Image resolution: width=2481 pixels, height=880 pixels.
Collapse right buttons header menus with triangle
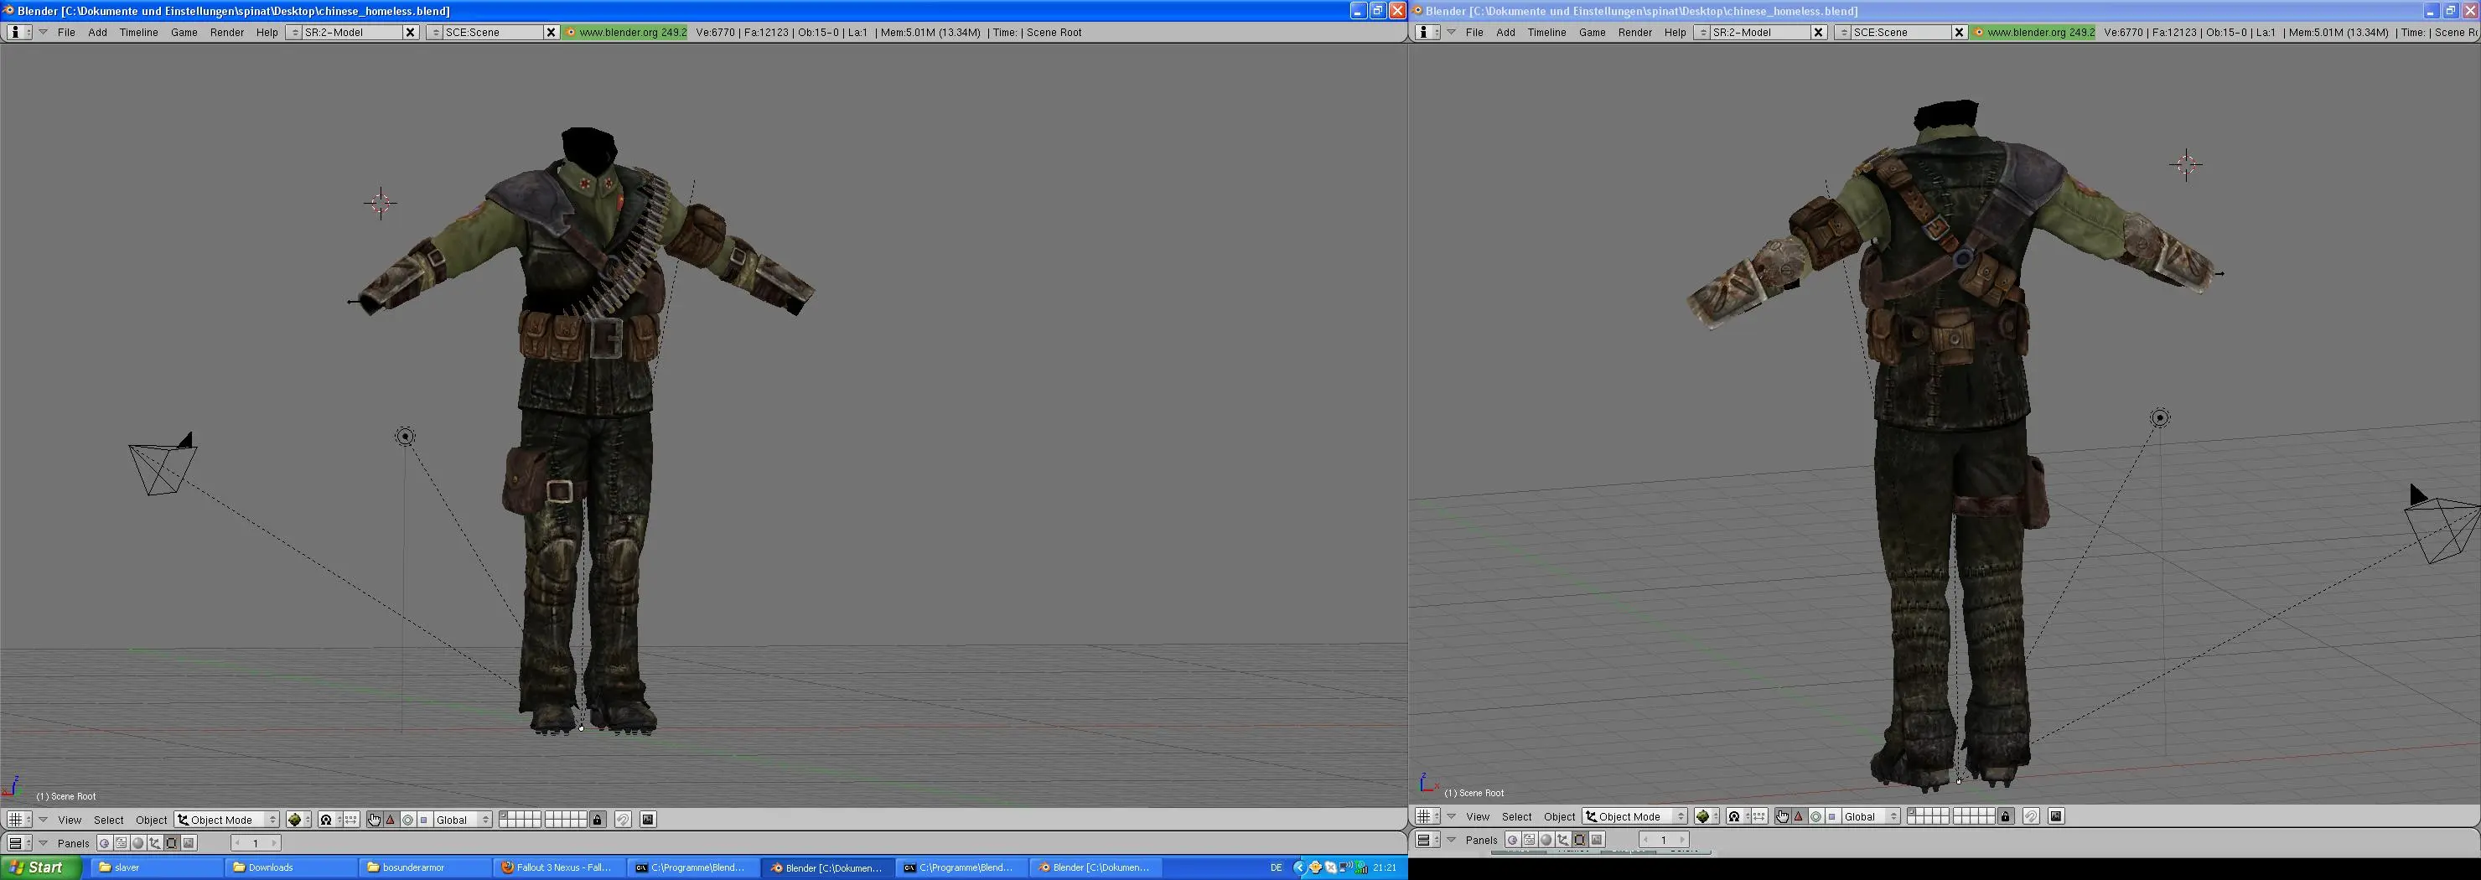click(1452, 840)
